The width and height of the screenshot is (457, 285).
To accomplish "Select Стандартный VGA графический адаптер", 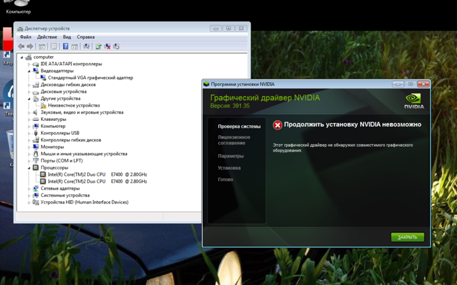I will tap(90, 78).
